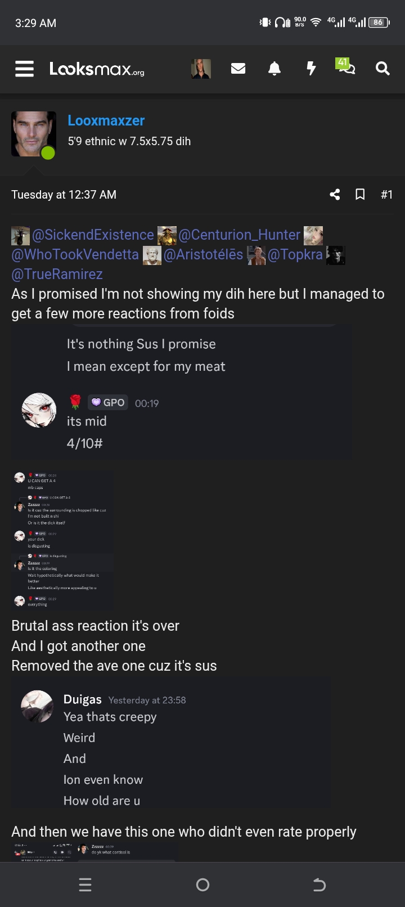This screenshot has width=405, height=907.
Task: Open the search magnifier icon
Action: tap(382, 69)
